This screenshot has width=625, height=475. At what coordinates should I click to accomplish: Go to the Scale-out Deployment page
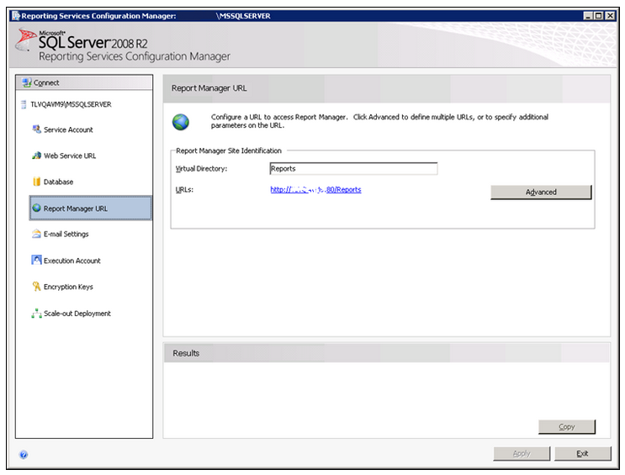[x=77, y=314]
